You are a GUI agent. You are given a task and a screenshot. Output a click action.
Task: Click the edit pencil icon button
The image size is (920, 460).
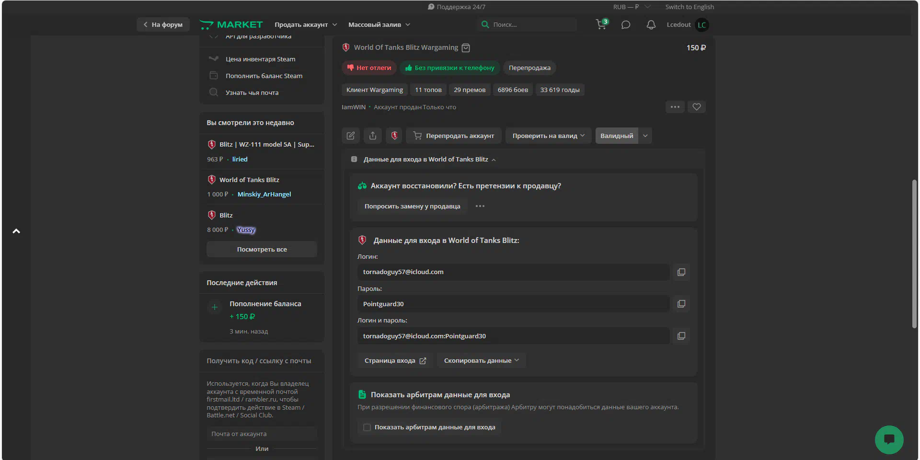click(x=351, y=136)
